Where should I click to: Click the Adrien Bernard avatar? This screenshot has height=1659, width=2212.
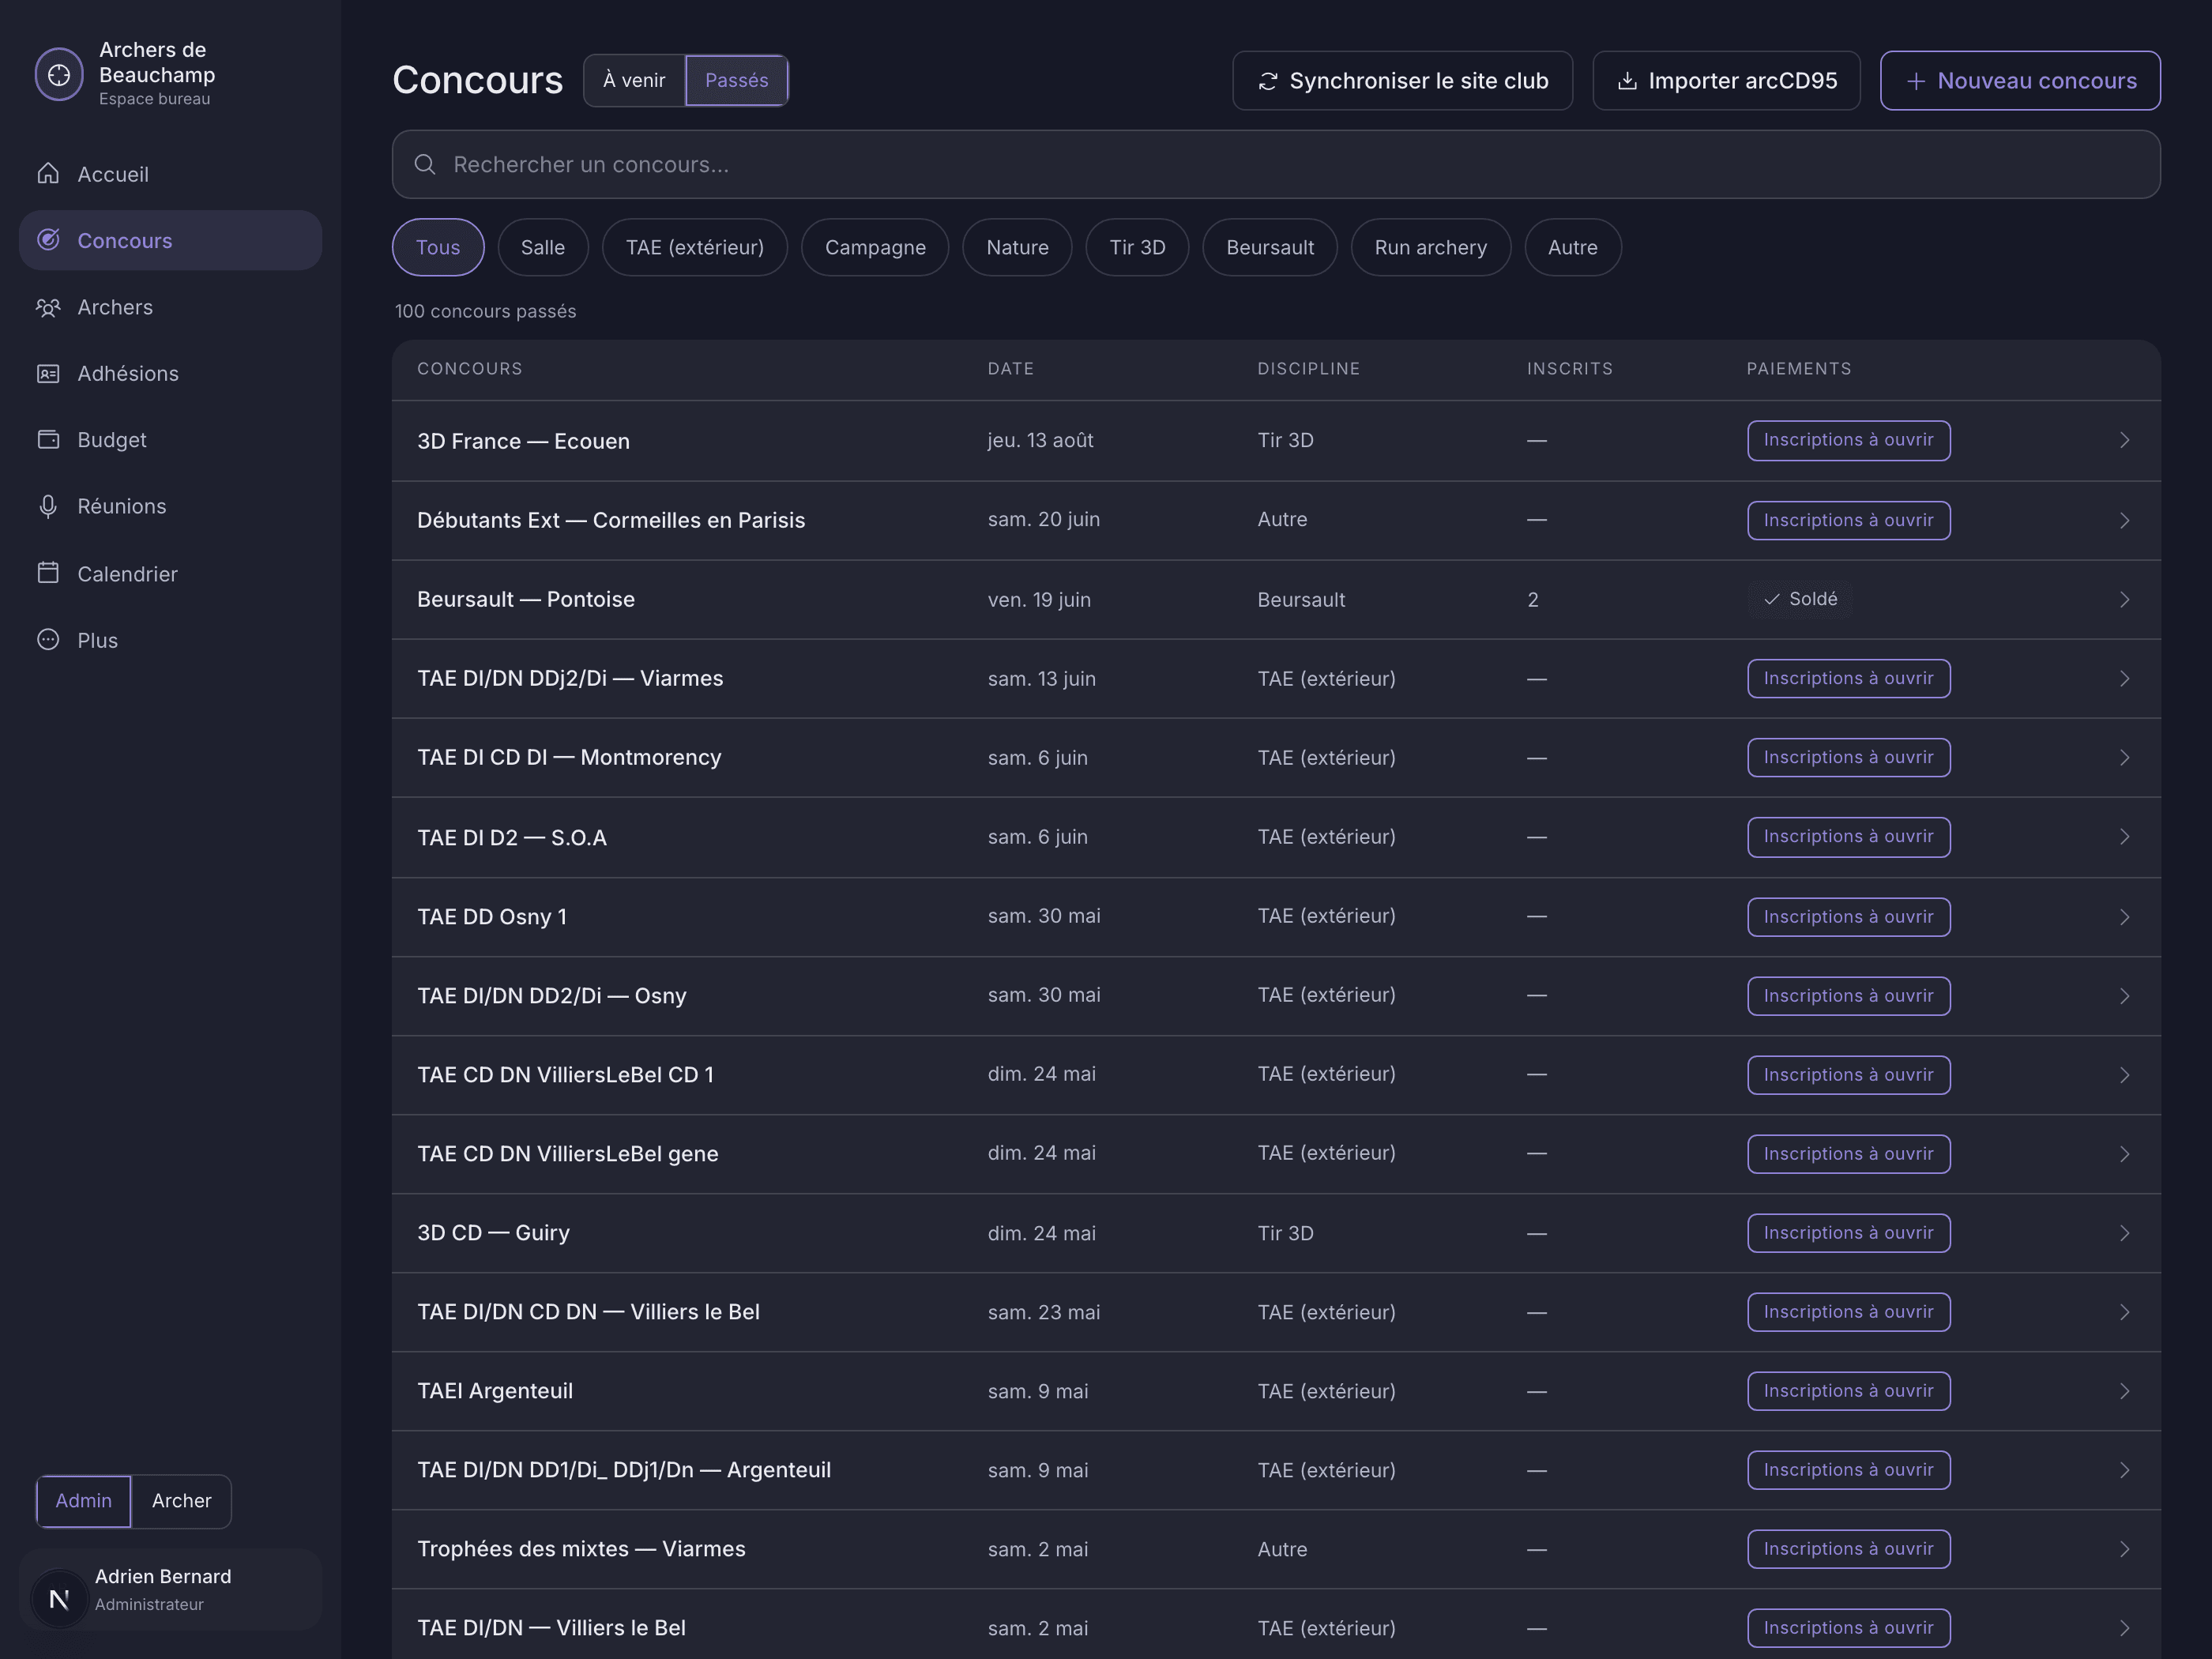59,1600
